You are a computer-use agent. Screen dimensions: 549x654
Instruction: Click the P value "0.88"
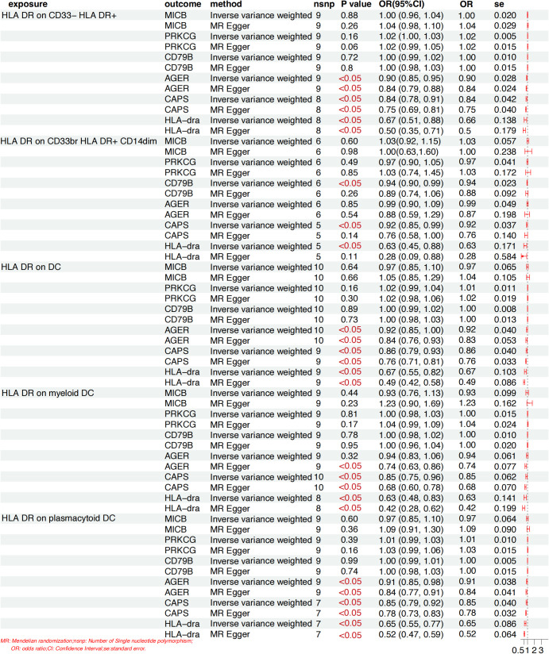pyautogui.click(x=350, y=15)
